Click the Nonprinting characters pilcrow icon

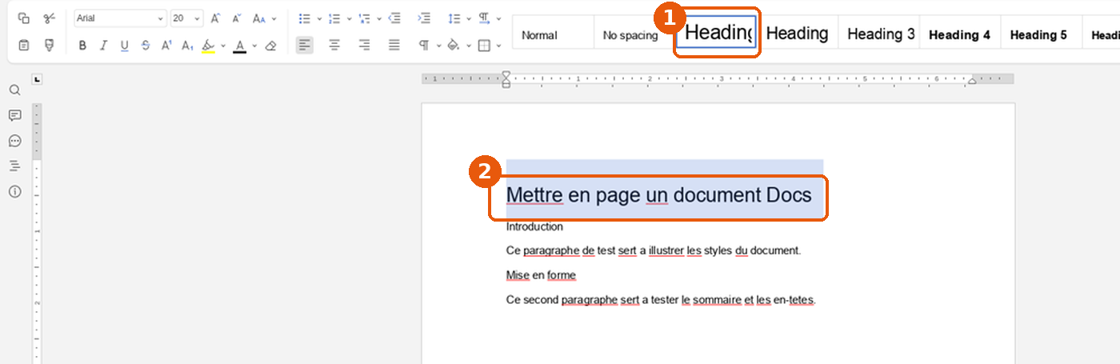tap(424, 46)
